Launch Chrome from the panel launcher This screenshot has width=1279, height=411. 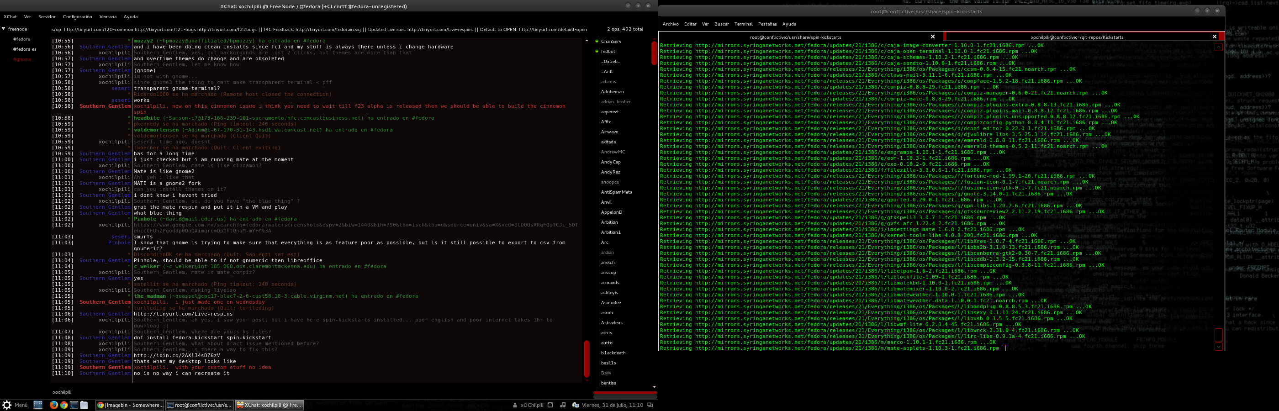(x=64, y=405)
